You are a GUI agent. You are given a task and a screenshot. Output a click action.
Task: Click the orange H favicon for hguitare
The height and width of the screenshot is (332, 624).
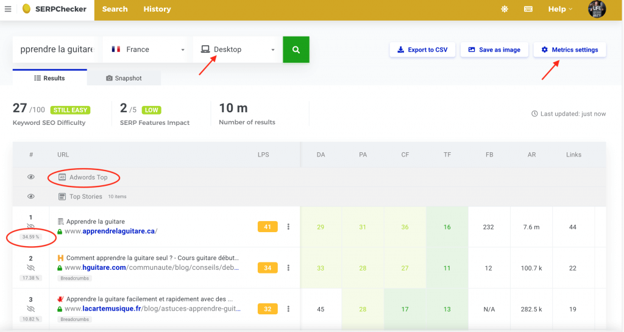pos(60,258)
